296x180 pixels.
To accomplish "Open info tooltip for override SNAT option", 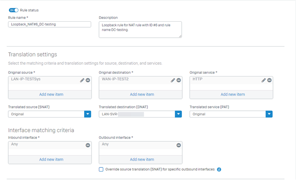I will click(x=219, y=169).
